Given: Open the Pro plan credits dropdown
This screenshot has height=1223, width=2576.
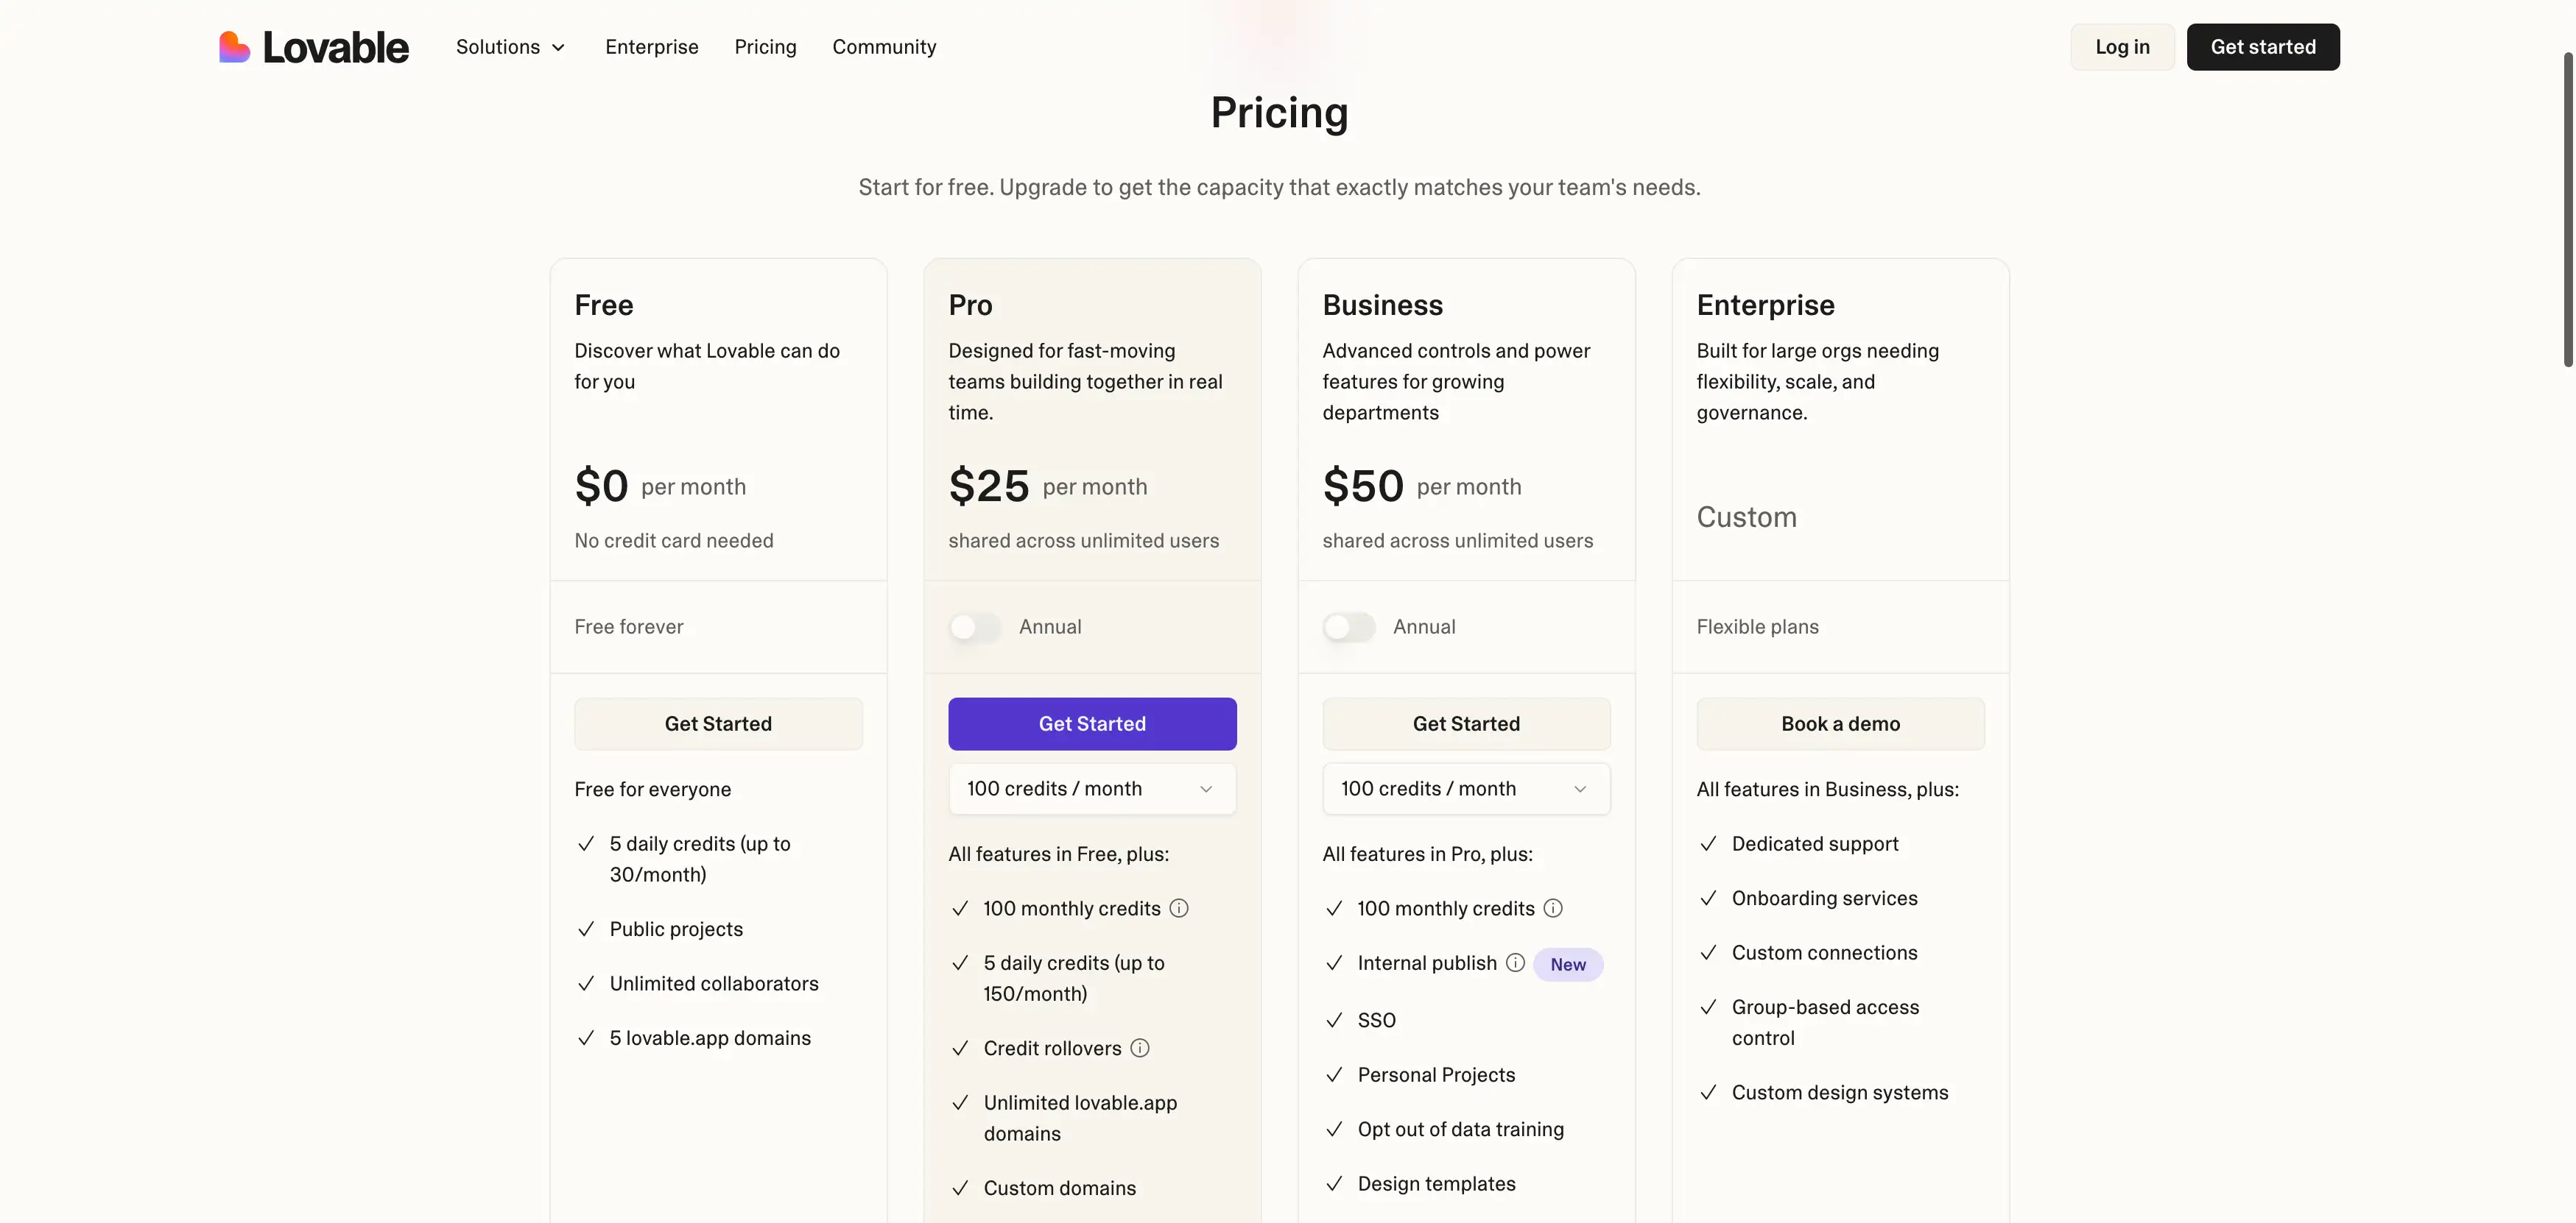Looking at the screenshot, I should click(1092, 788).
